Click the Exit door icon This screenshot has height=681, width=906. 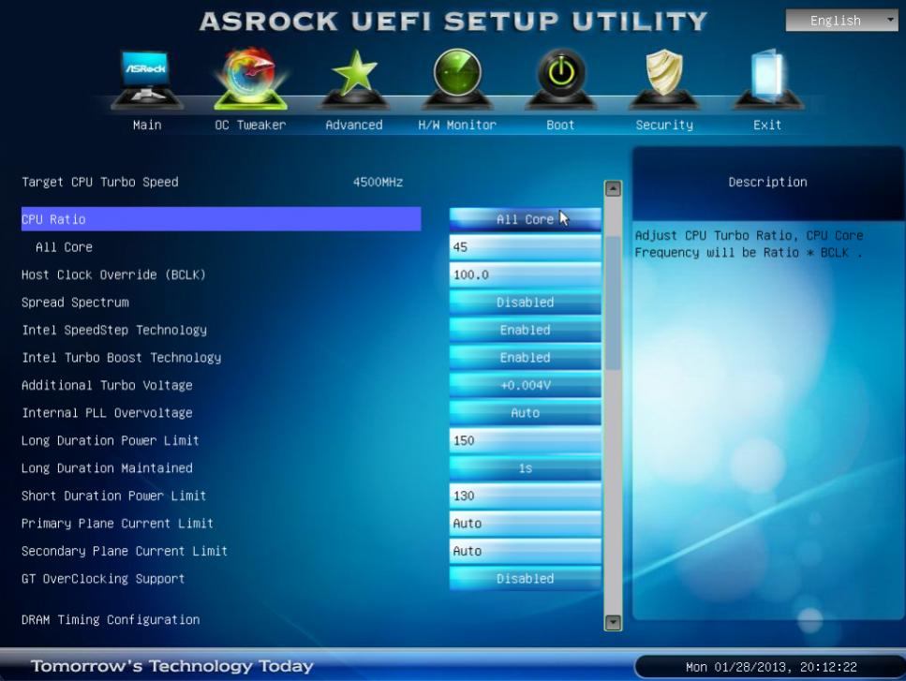point(767,80)
